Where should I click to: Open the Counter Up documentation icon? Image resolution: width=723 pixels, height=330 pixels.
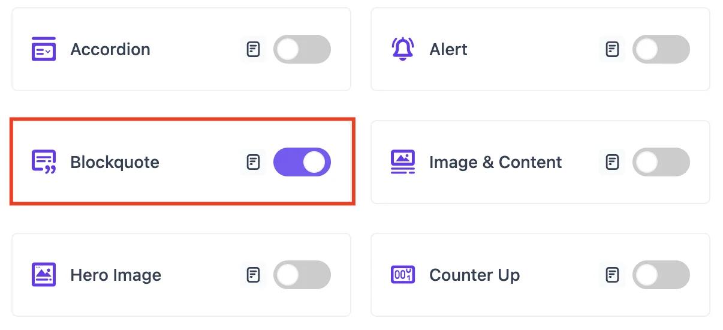612,275
